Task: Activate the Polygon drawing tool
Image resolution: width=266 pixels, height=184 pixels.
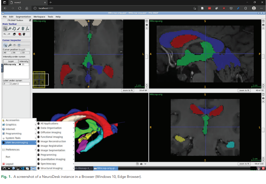Action: 14,28
